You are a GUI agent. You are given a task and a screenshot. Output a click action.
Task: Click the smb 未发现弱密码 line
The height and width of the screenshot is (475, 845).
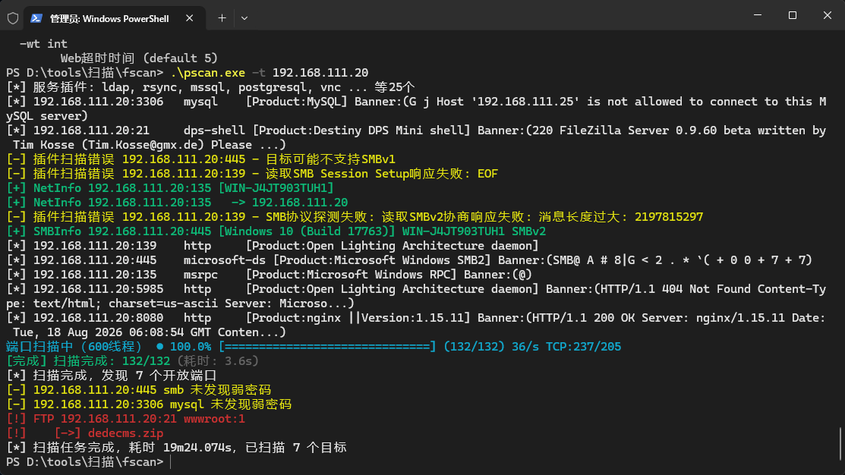pyautogui.click(x=138, y=391)
